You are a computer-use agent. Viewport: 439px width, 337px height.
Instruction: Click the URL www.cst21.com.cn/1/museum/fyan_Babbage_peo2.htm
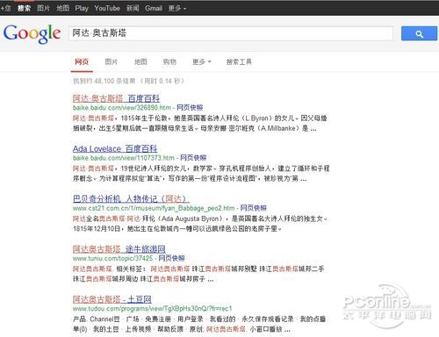[154, 208]
